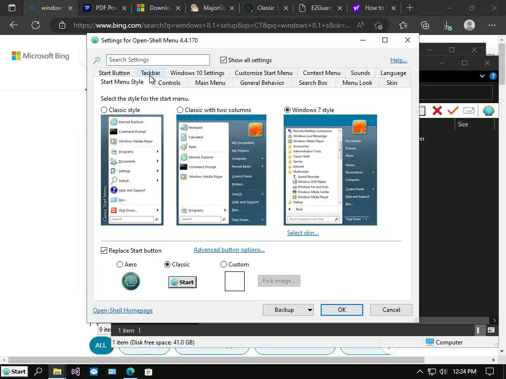Switch to Start Button tab
Screen dimensions: 506x379
click(x=114, y=73)
